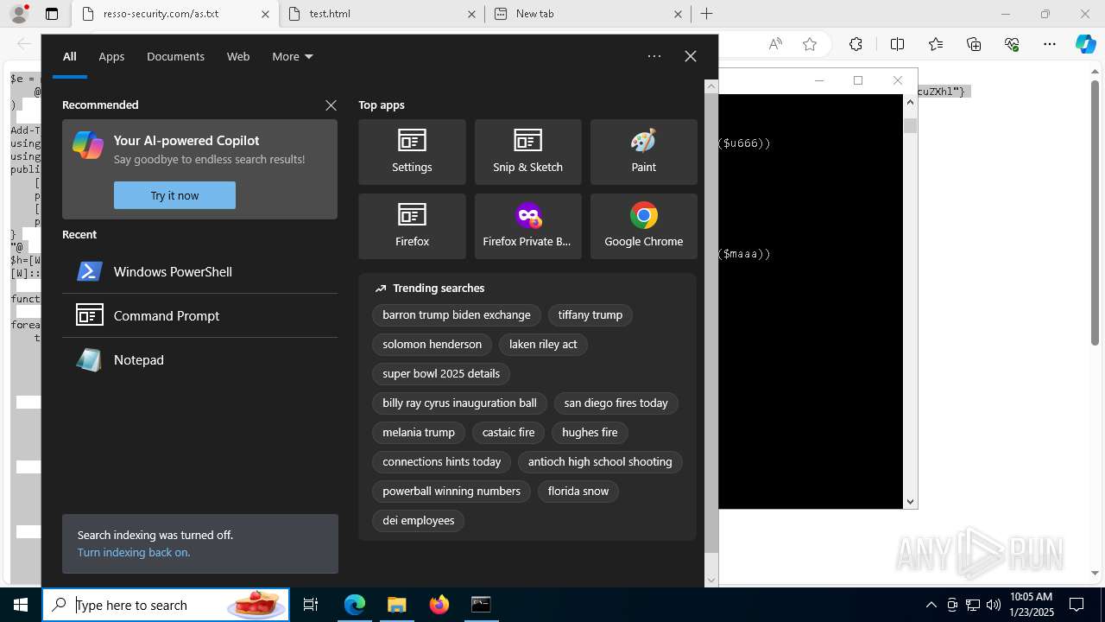The height and width of the screenshot is (622, 1105).
Task: Open Microsoft Edge from the taskbar
Action: tap(355, 605)
